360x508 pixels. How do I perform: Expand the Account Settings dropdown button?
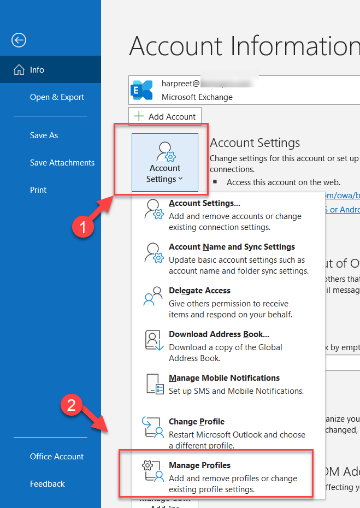tap(165, 162)
